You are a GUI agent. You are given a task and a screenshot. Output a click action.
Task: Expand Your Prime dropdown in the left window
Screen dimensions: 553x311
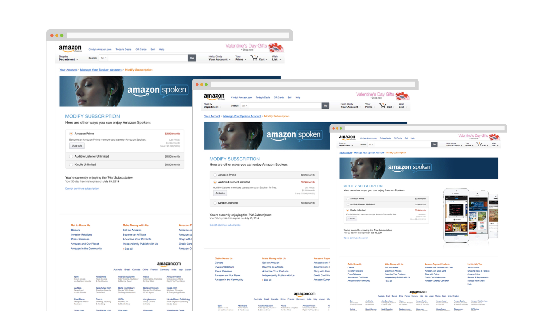[x=241, y=58]
